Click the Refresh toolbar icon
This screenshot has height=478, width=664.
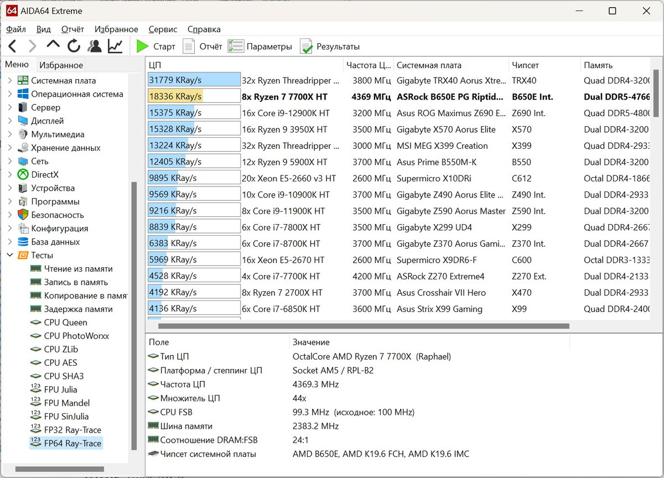point(74,46)
